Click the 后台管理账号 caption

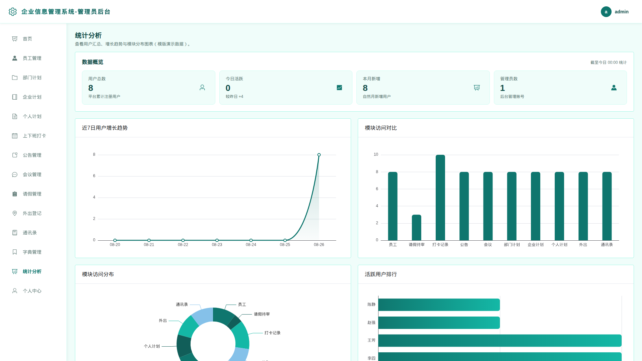pyautogui.click(x=512, y=97)
